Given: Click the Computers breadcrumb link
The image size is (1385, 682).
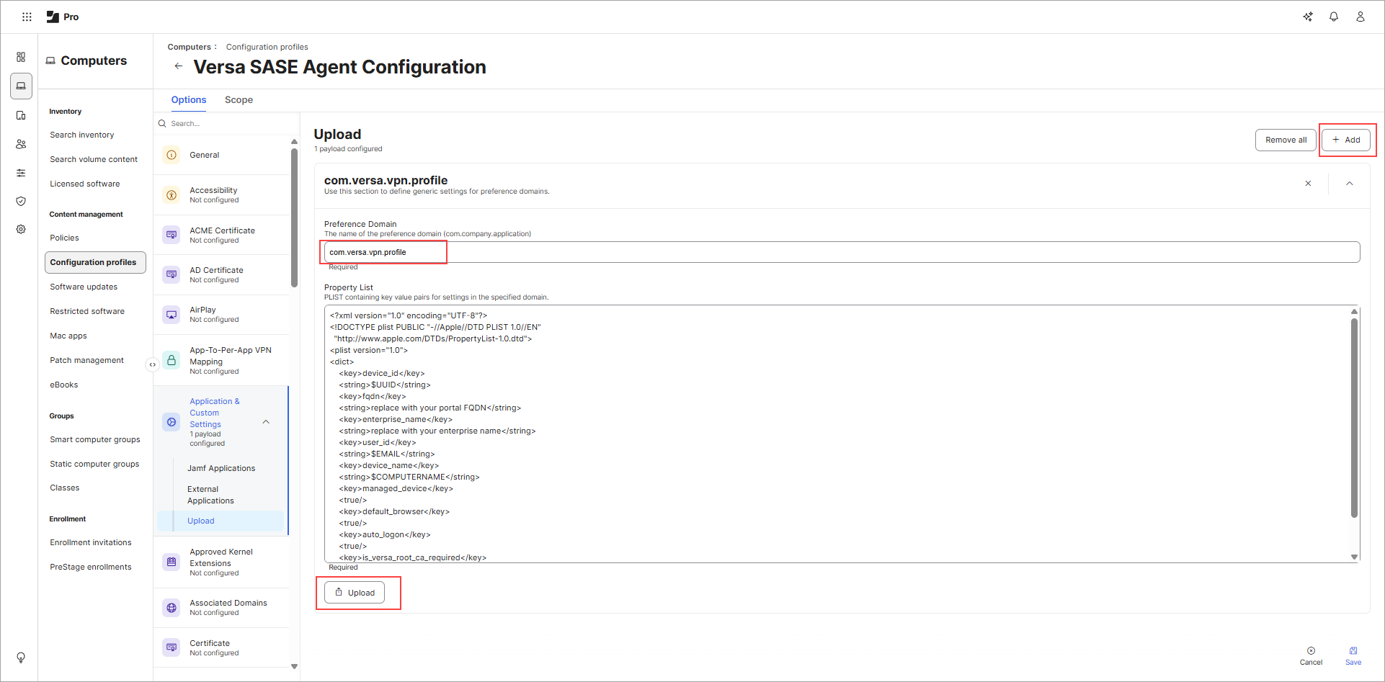Looking at the screenshot, I should click(x=190, y=47).
